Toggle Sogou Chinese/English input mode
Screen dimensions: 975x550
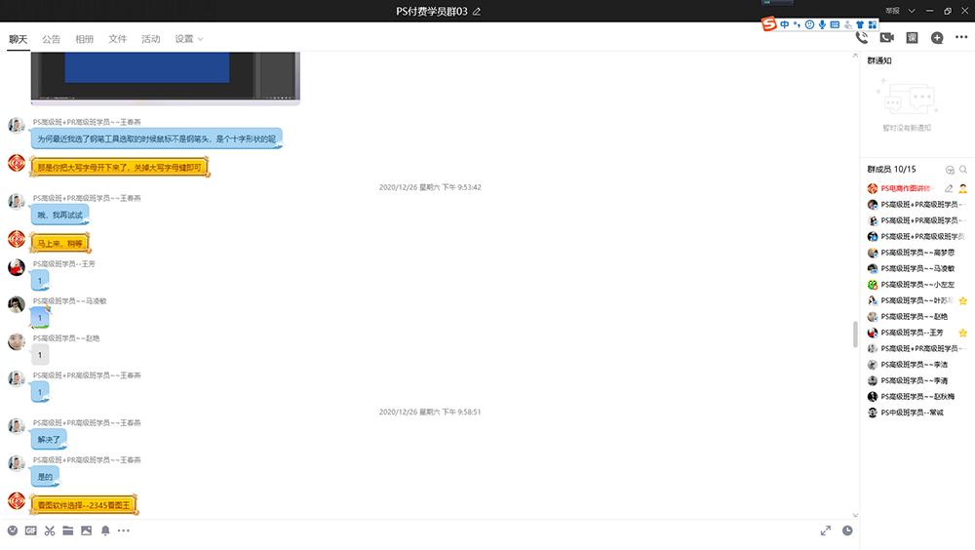(785, 24)
